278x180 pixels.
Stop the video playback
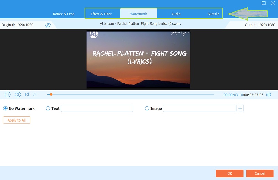coord(18,95)
